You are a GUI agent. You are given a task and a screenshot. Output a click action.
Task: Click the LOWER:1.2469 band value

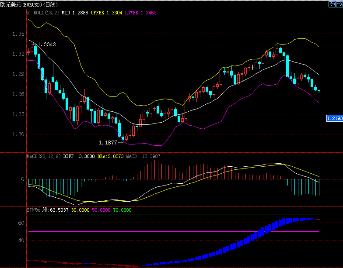pos(141,13)
